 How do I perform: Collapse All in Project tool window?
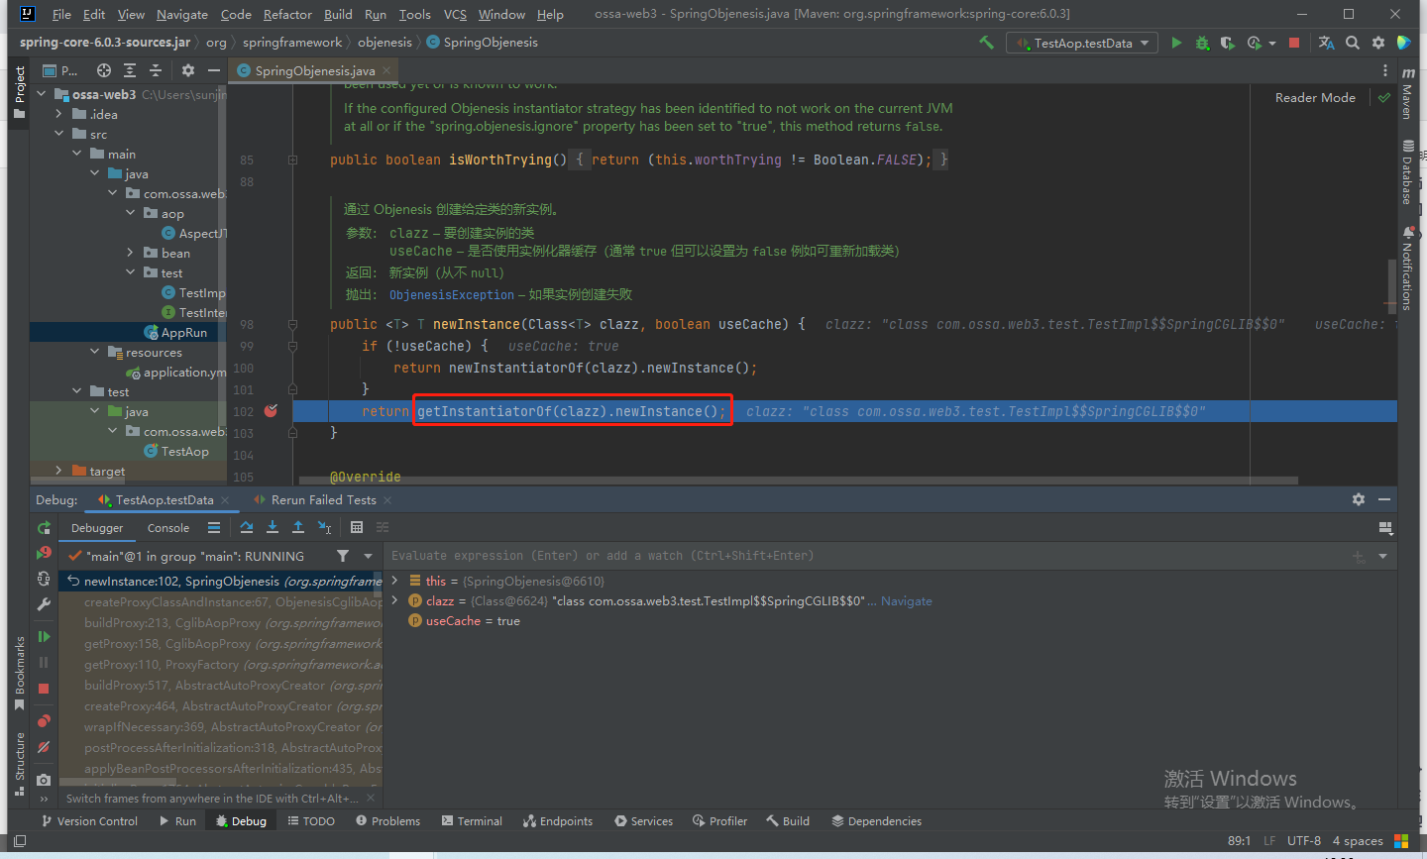[156, 70]
